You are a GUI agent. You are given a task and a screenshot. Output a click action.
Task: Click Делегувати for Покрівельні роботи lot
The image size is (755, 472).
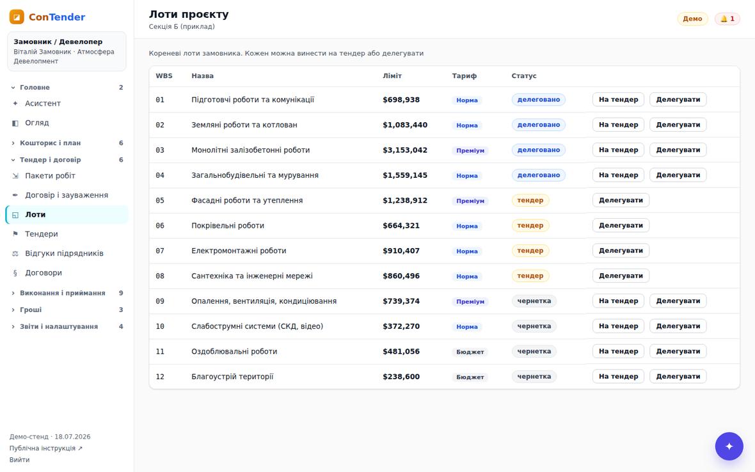(x=621, y=225)
